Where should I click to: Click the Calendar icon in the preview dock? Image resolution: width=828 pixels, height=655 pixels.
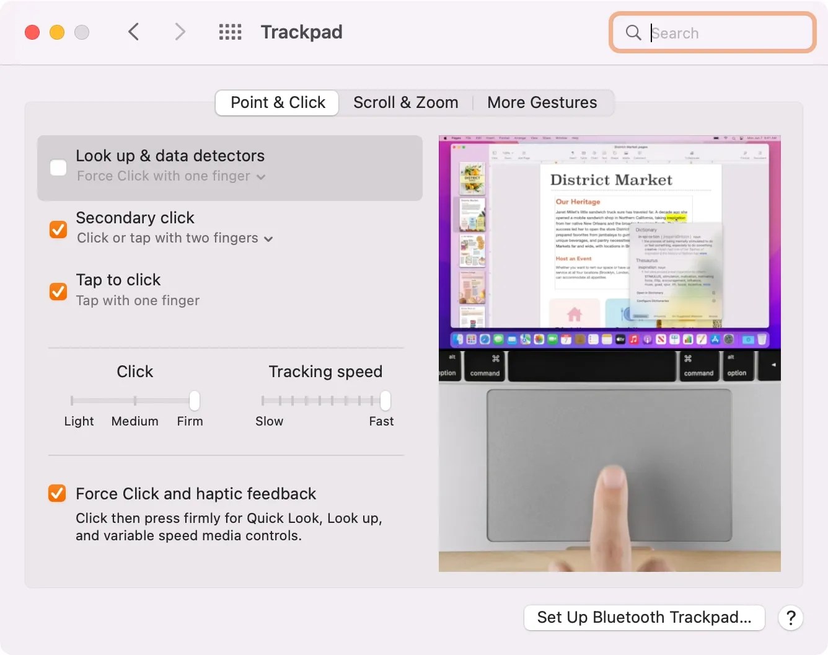tap(565, 340)
